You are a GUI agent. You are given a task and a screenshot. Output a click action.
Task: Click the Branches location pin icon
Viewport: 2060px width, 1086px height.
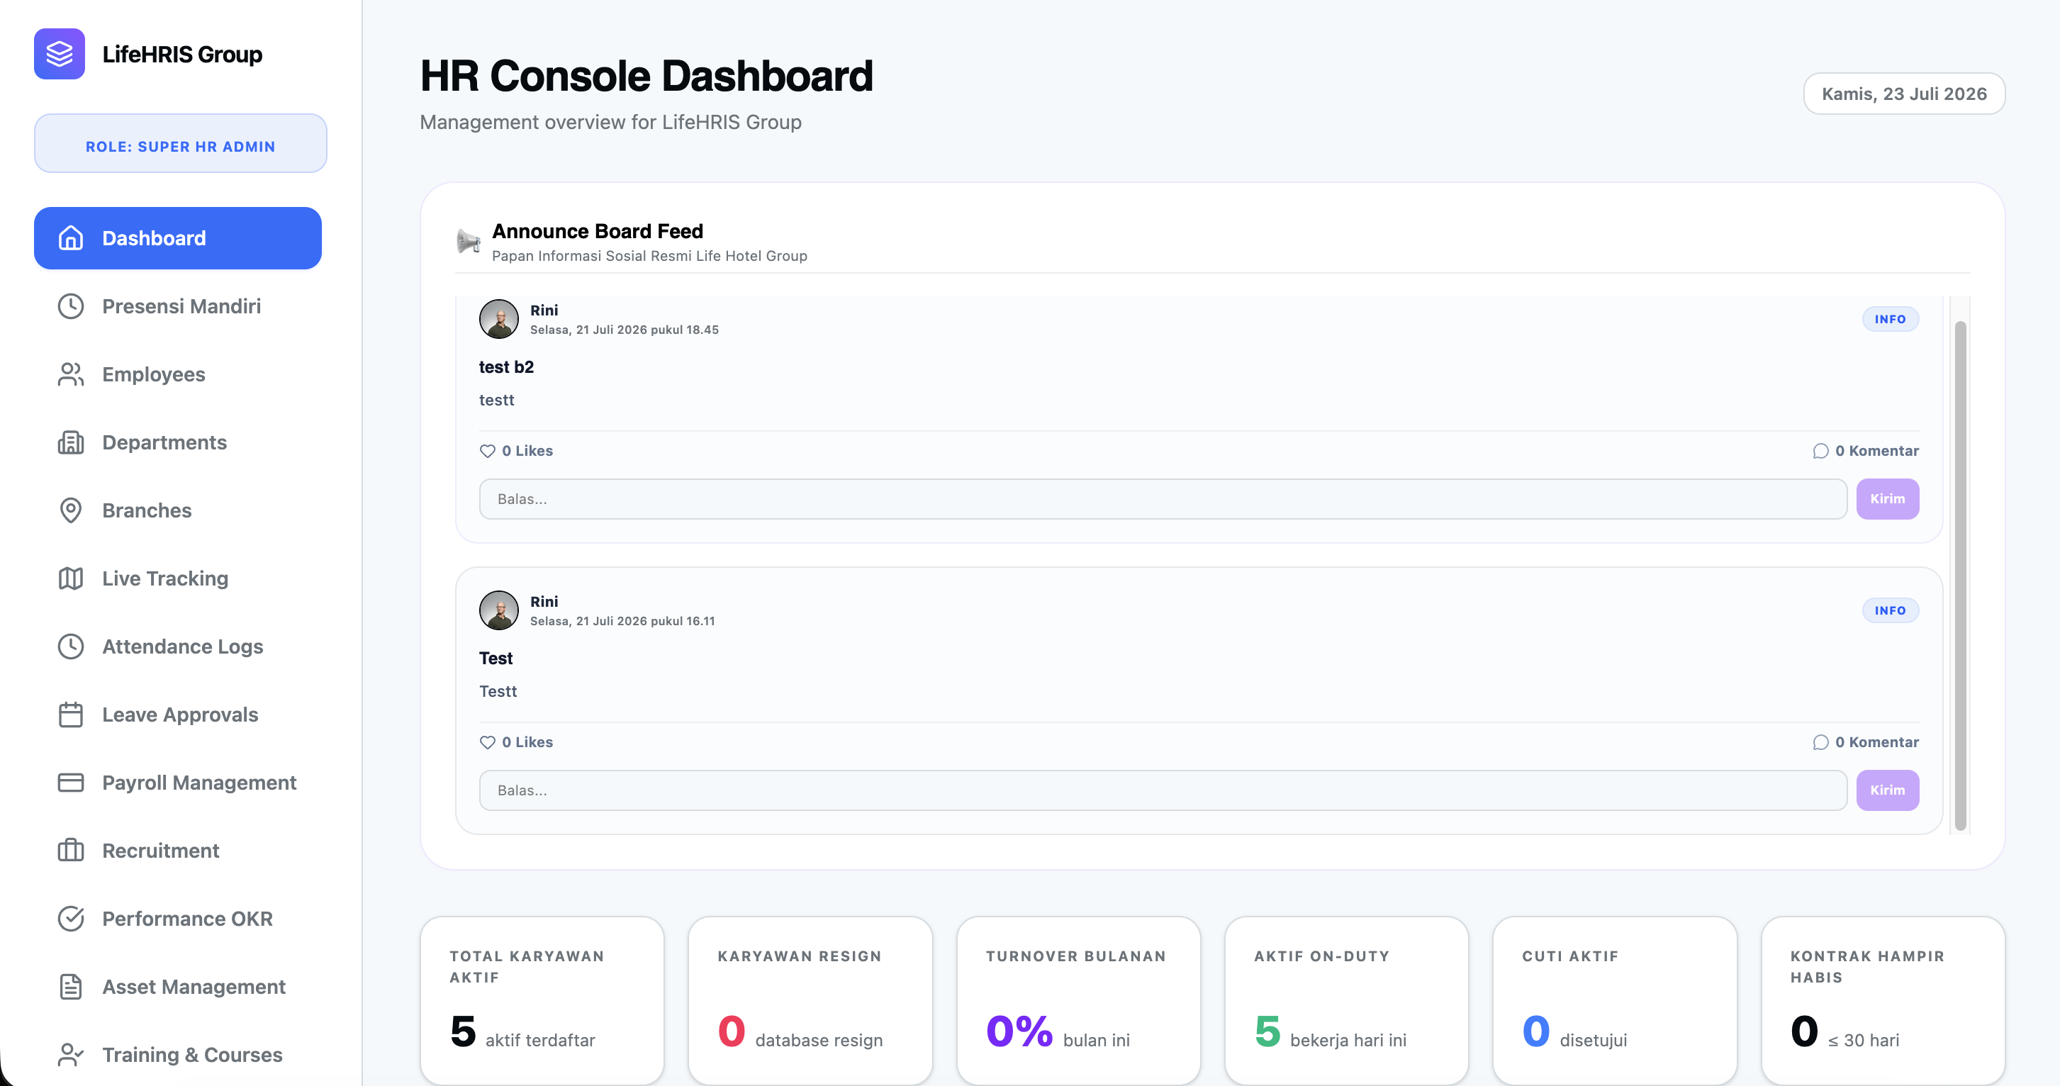click(x=70, y=510)
